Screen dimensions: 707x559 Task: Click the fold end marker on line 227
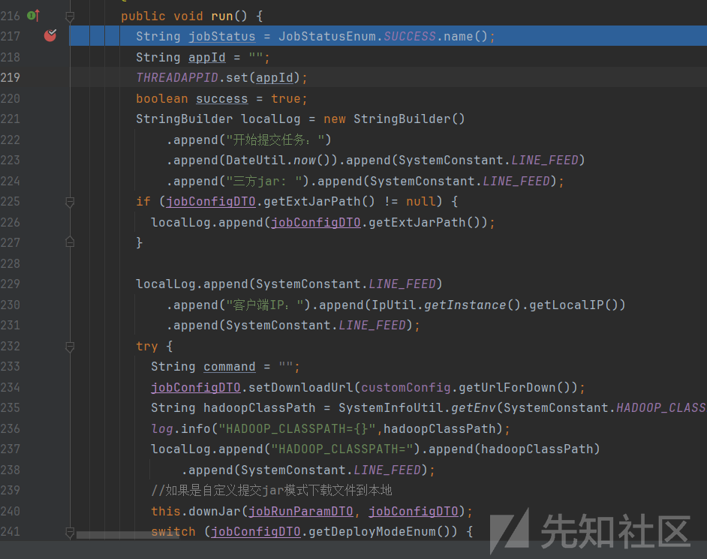pyautogui.click(x=70, y=242)
